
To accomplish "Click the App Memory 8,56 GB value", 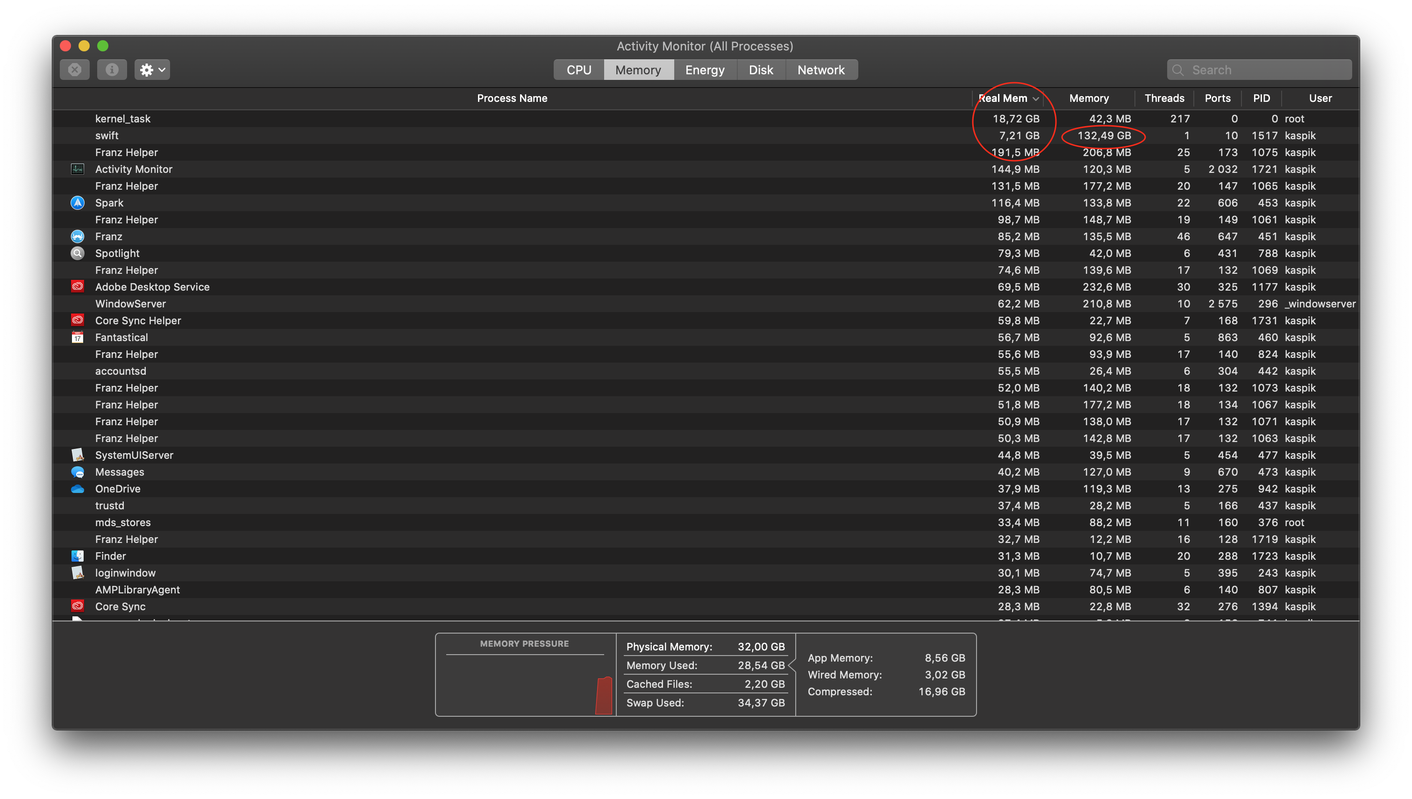I will 945,657.
